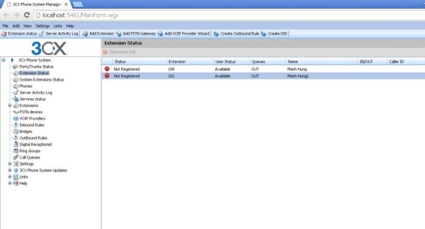The height and width of the screenshot is (229, 425).
Task: Open Add Extension toolbar icon
Action: coord(85,34)
